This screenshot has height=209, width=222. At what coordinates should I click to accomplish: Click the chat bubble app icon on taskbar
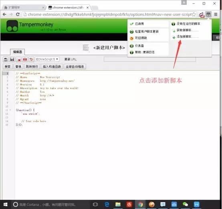tap(163, 205)
